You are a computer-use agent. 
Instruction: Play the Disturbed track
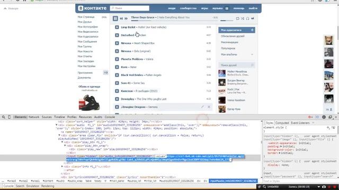pos(117,35)
